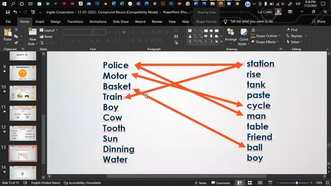Switch to the Insert tab

pyautogui.click(x=40, y=22)
